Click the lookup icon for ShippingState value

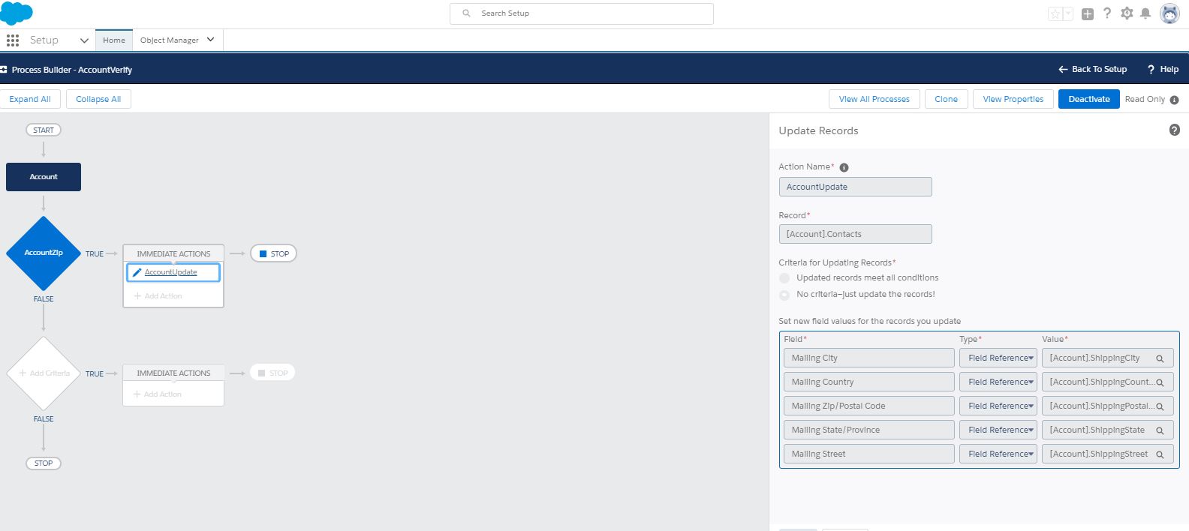click(x=1160, y=430)
